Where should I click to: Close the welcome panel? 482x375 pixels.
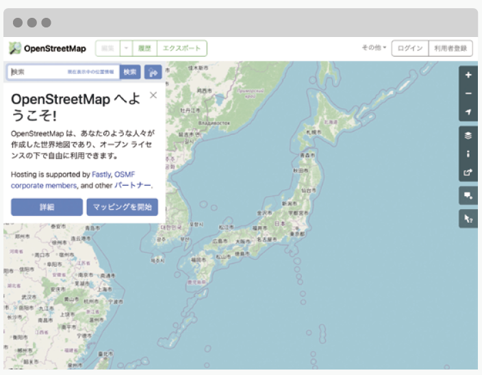coord(153,95)
